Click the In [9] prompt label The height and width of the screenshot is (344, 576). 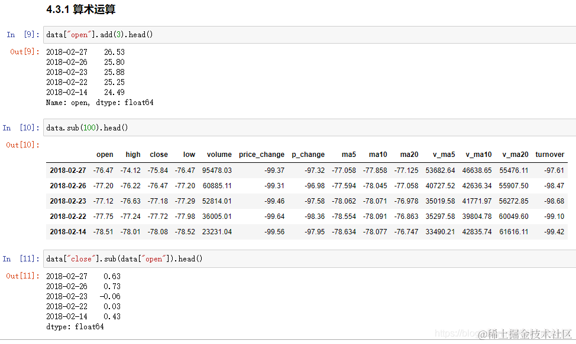pos(23,34)
